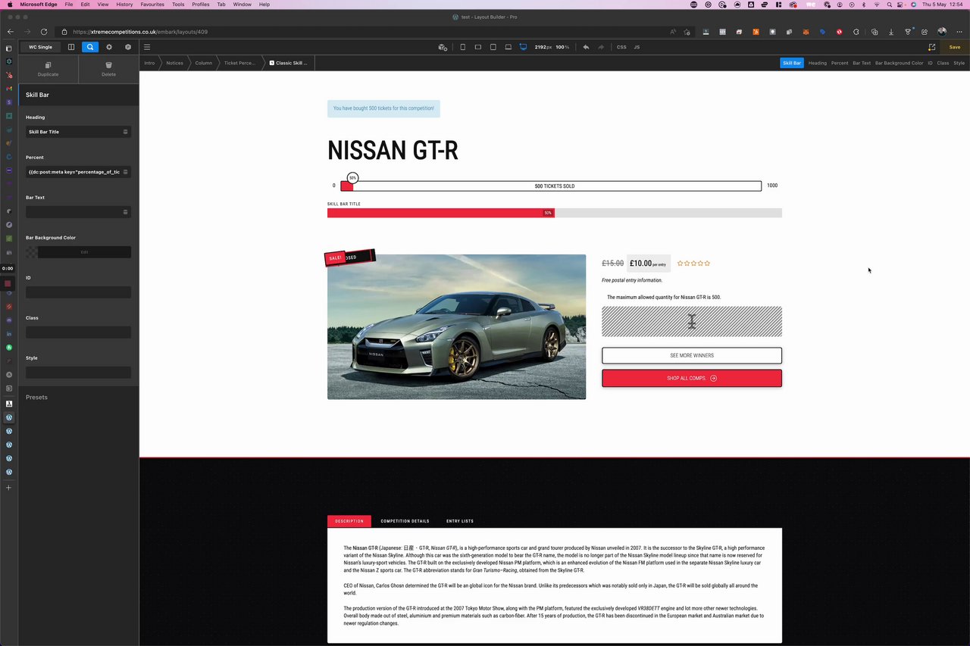The image size is (970, 646).
Task: Open the custom JS editor
Action: (637, 47)
